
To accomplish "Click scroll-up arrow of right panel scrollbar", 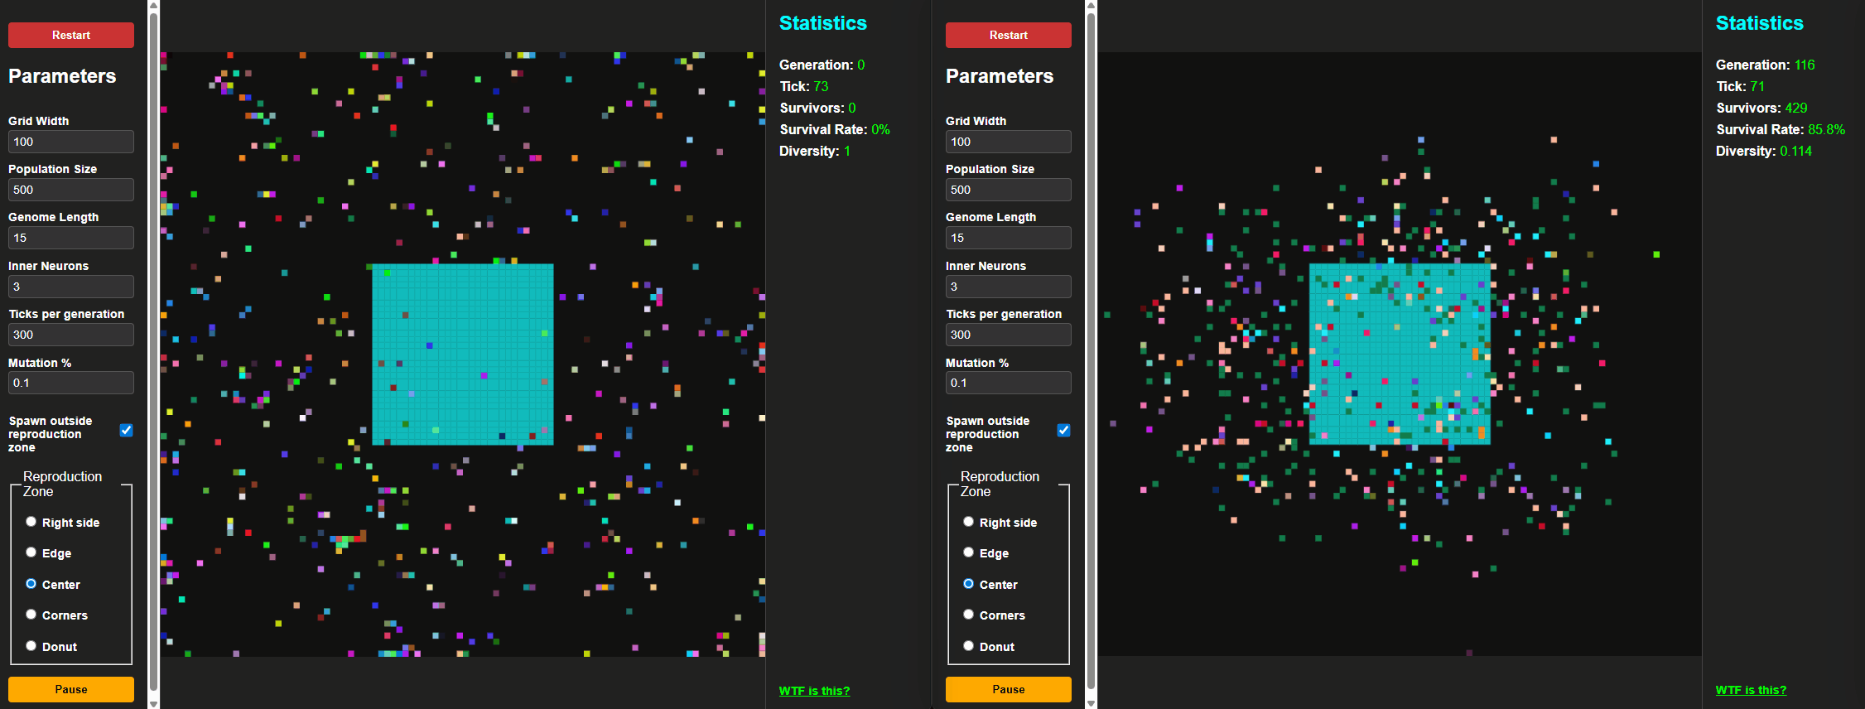I will [x=1091, y=5].
